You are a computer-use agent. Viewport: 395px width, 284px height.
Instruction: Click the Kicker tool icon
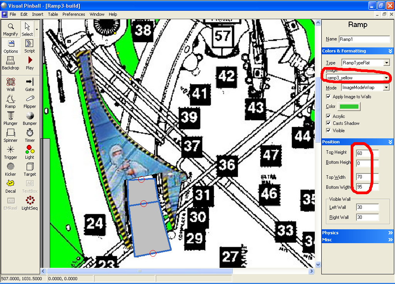10,169
